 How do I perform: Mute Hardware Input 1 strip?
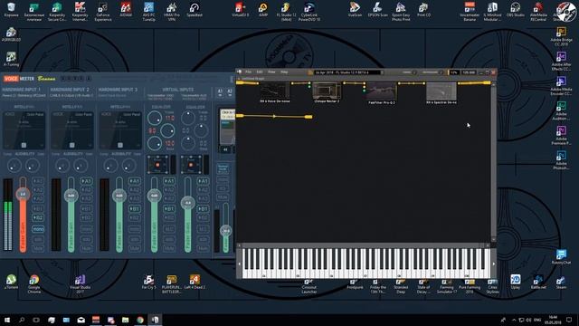pos(38,248)
